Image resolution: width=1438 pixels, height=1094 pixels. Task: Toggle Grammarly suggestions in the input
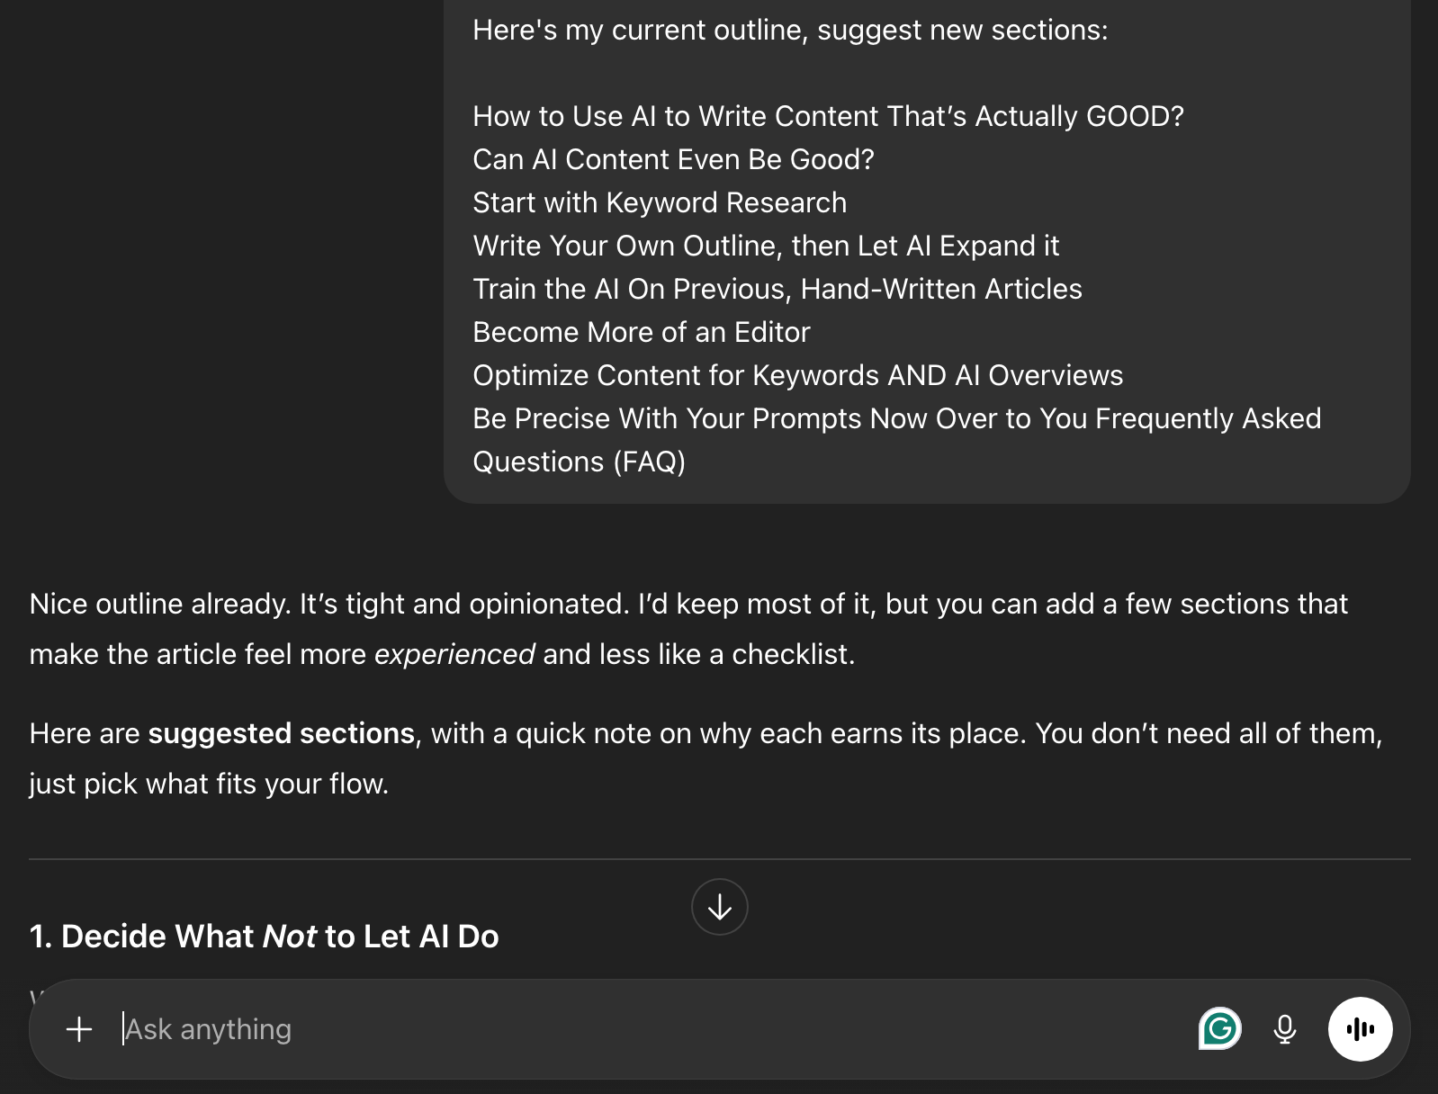coord(1219,1029)
